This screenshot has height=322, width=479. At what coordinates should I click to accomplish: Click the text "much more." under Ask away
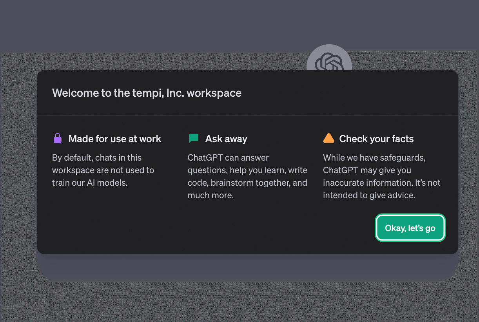point(210,195)
